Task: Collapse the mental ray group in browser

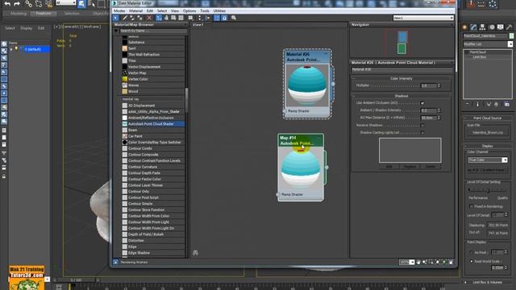Action: pos(120,99)
